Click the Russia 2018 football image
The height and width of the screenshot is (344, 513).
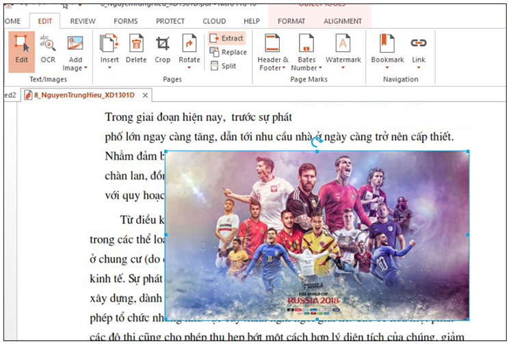317,235
